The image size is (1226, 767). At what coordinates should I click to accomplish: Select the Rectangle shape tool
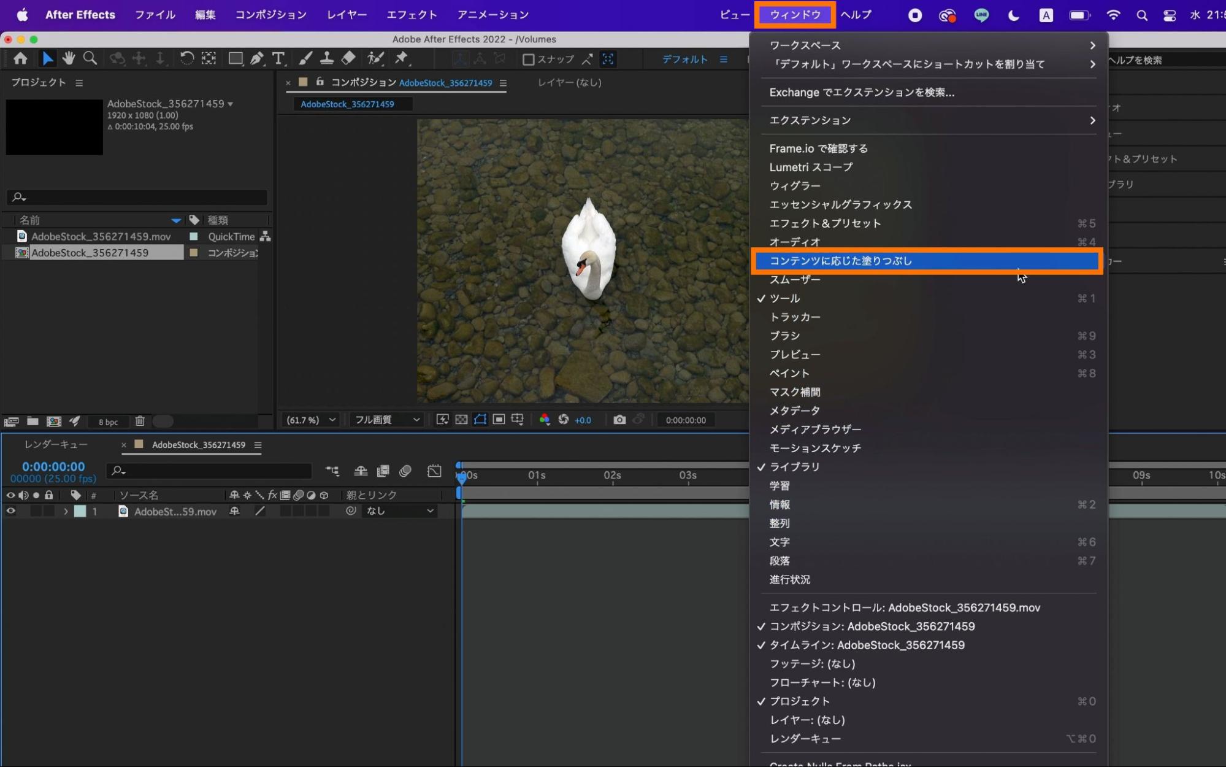(236, 58)
